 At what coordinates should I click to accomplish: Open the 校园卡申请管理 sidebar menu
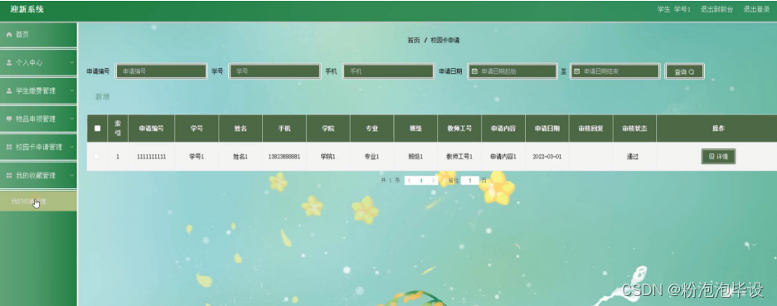pos(38,148)
